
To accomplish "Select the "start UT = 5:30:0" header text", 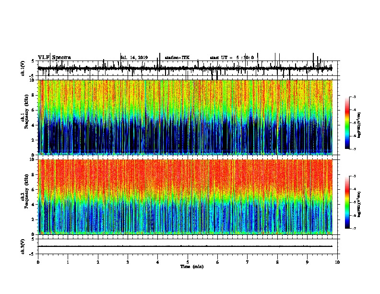I will [232, 58].
